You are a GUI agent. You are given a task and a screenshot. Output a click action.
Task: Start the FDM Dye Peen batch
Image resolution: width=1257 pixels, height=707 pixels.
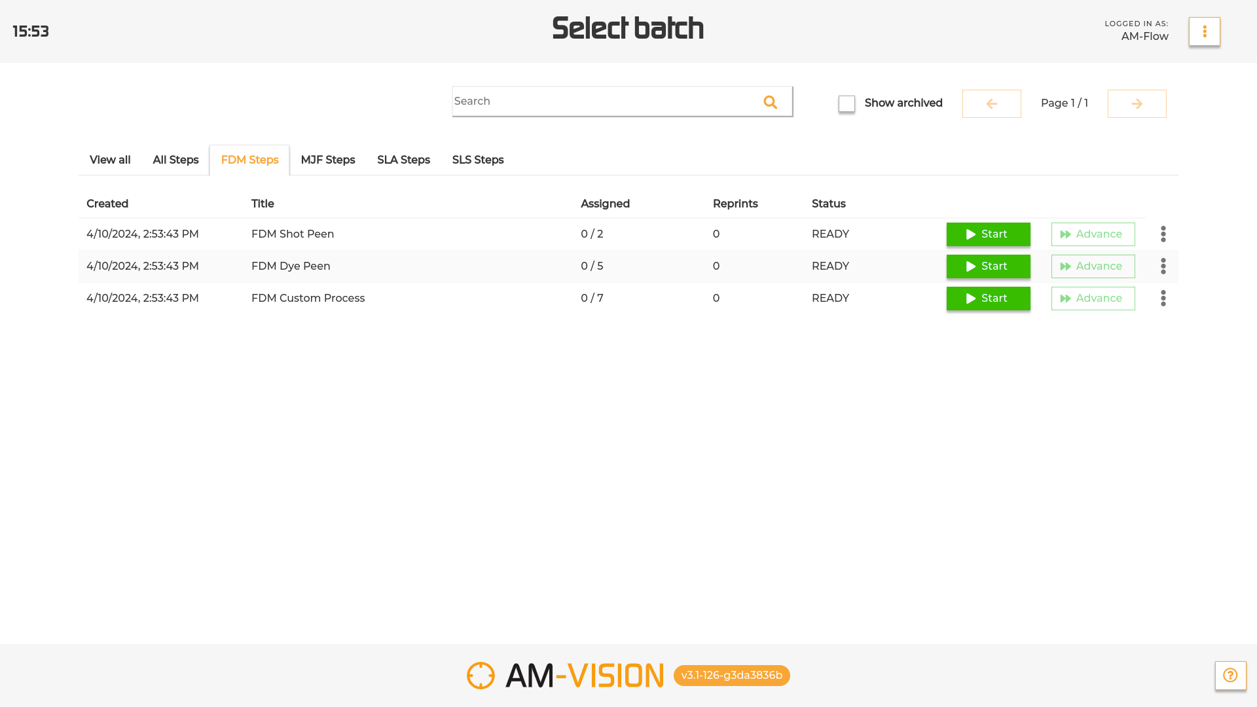(988, 266)
